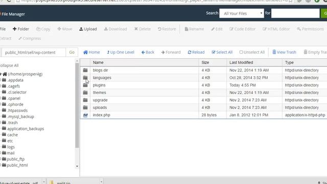The height and width of the screenshot is (184, 327).
Task: Open .htpasswds in folder tree
Action: point(17,110)
